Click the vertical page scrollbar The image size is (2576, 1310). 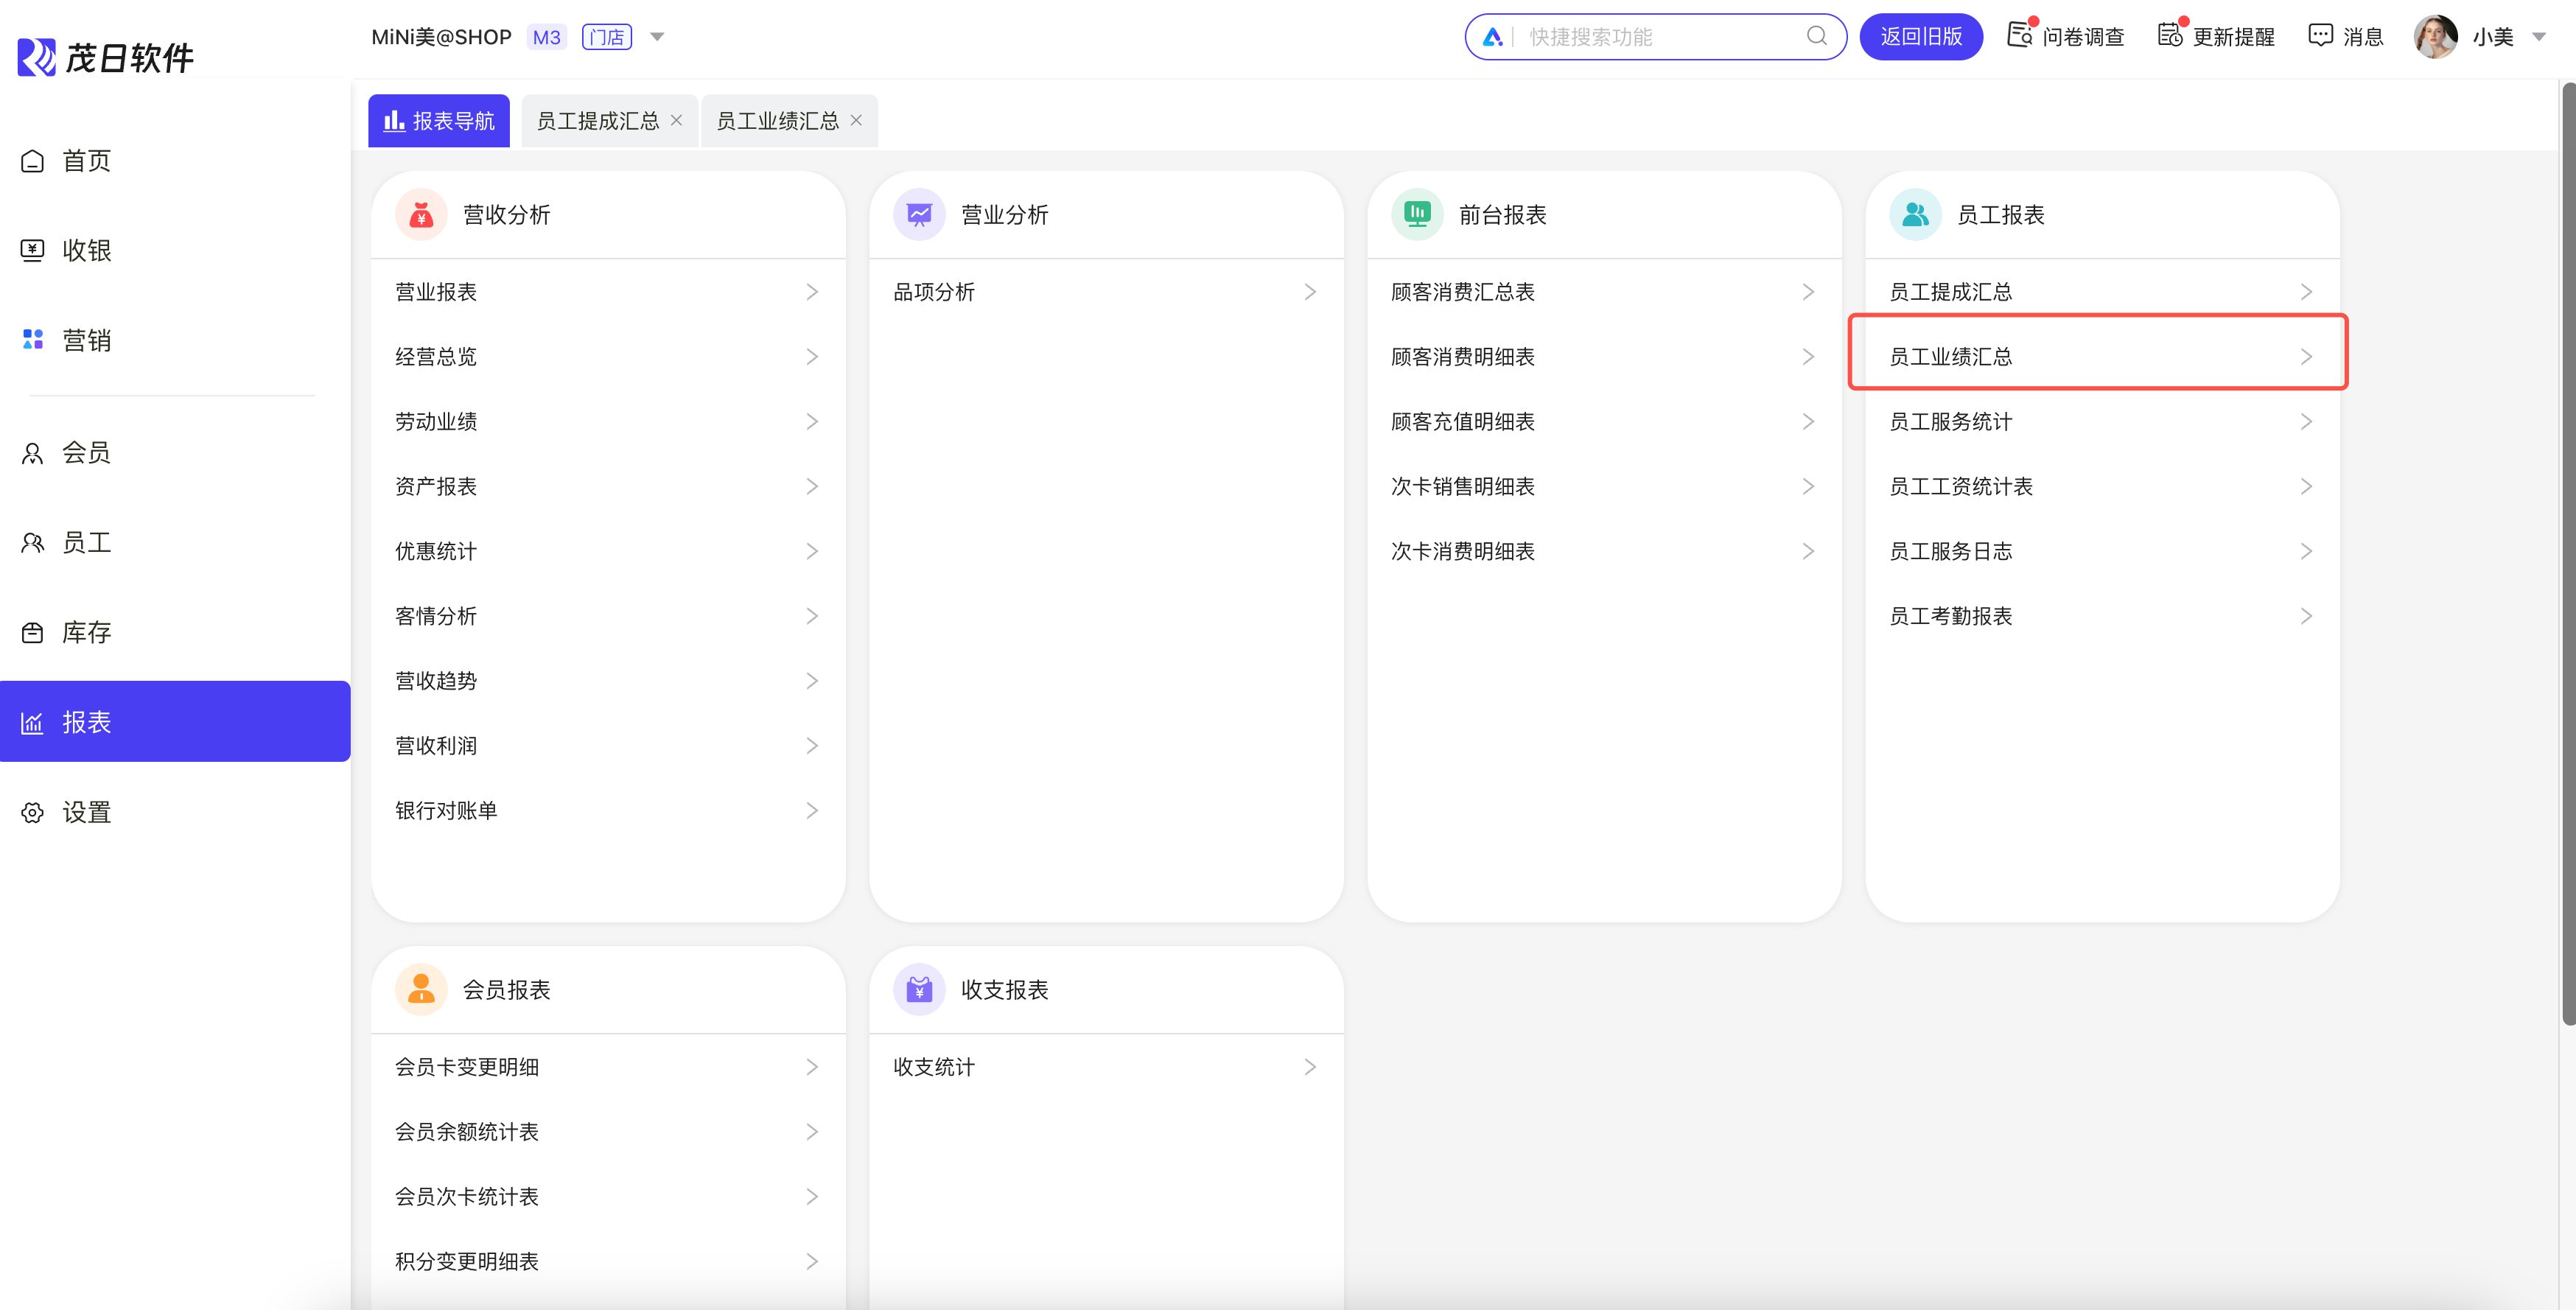click(x=2568, y=553)
